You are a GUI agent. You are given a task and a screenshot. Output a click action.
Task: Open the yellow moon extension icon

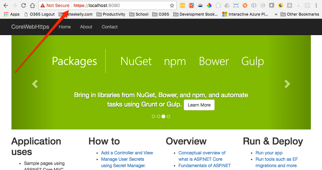(281, 5)
